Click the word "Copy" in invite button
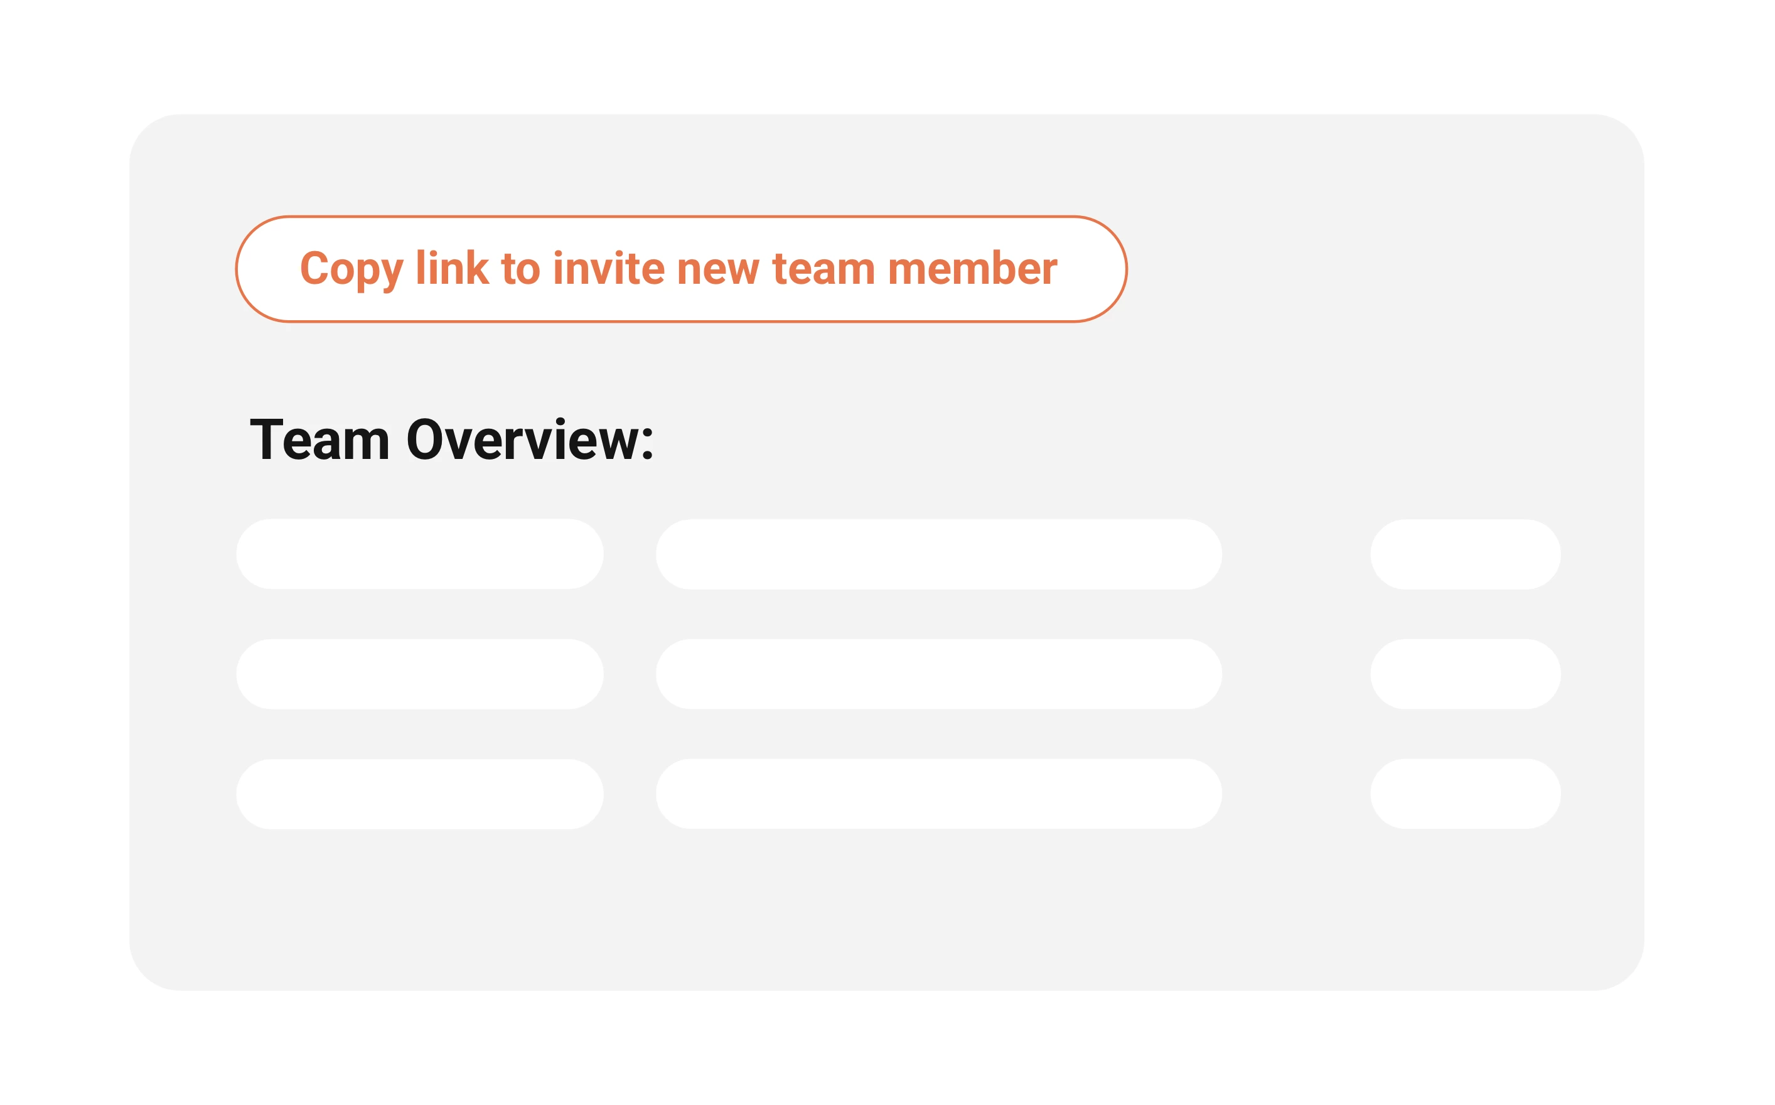 point(351,269)
